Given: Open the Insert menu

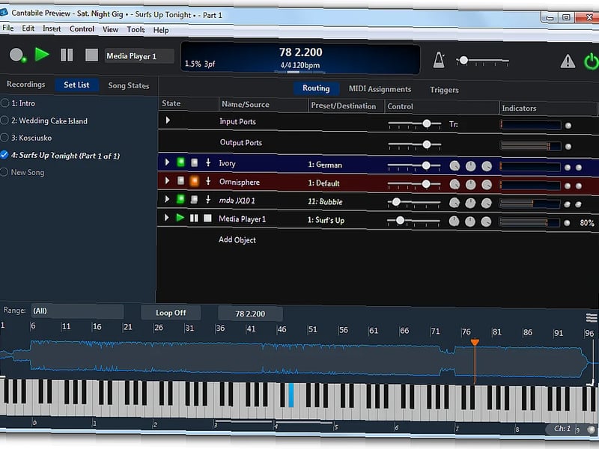Looking at the screenshot, I should coord(52,29).
